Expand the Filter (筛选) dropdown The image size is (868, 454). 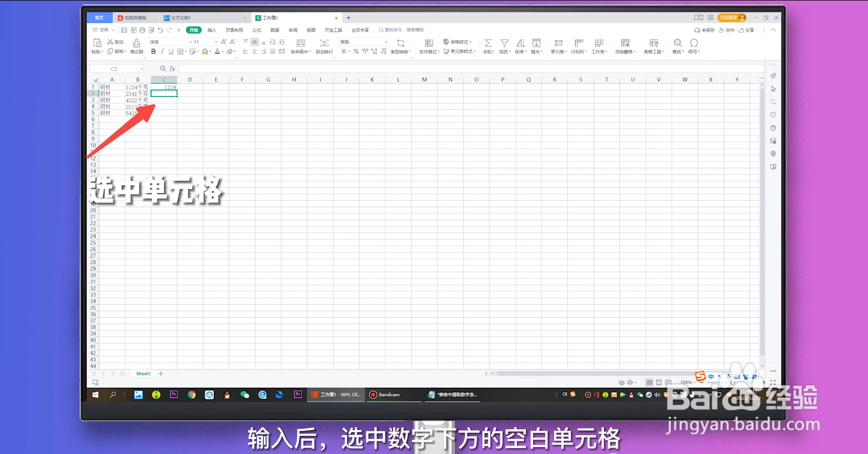(x=509, y=52)
